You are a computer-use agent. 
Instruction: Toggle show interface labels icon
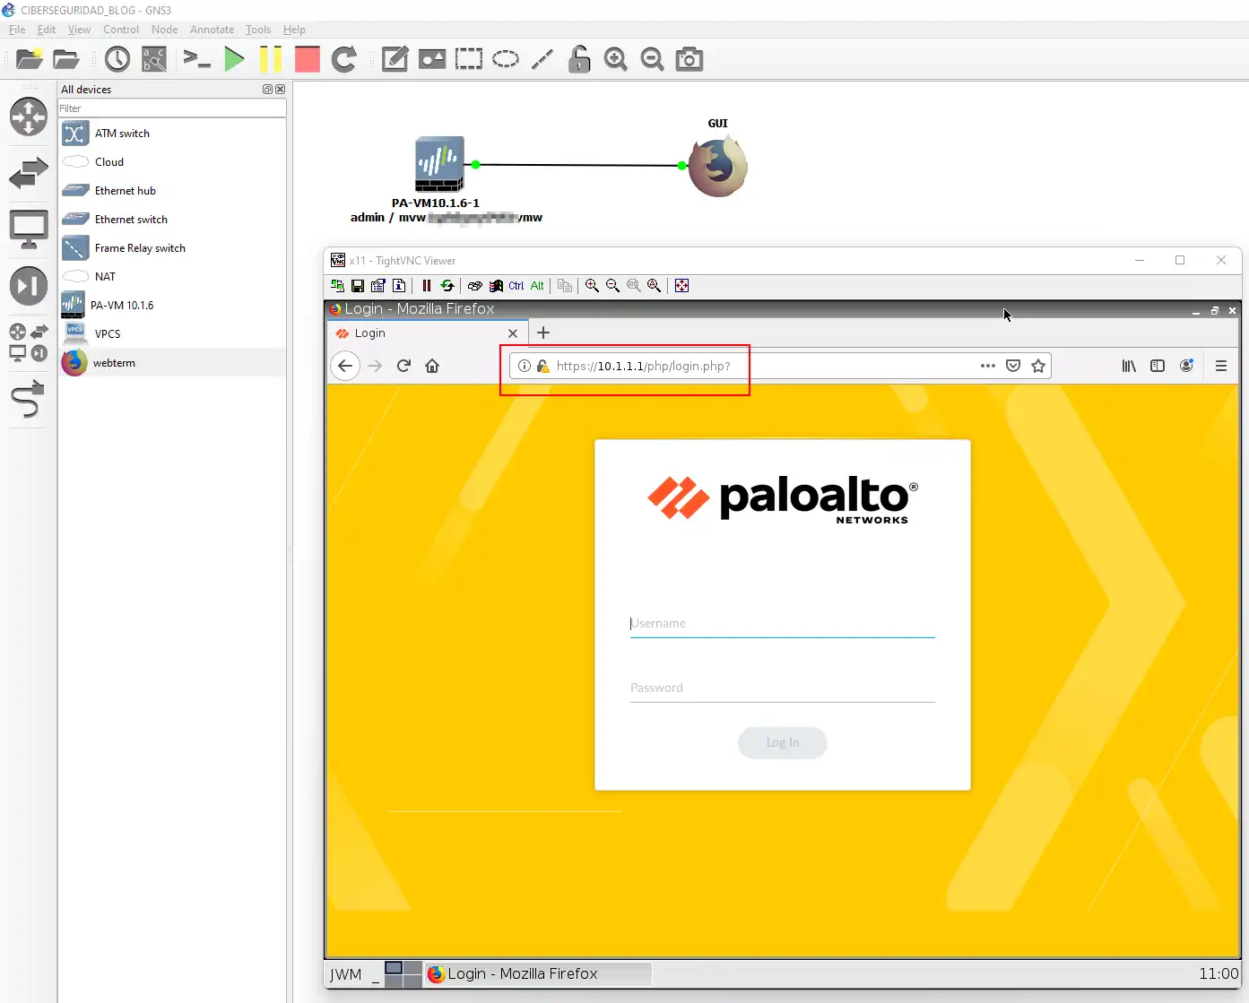click(x=154, y=59)
